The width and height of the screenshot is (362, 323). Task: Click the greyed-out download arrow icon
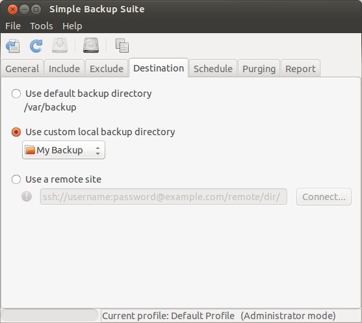tap(60, 45)
